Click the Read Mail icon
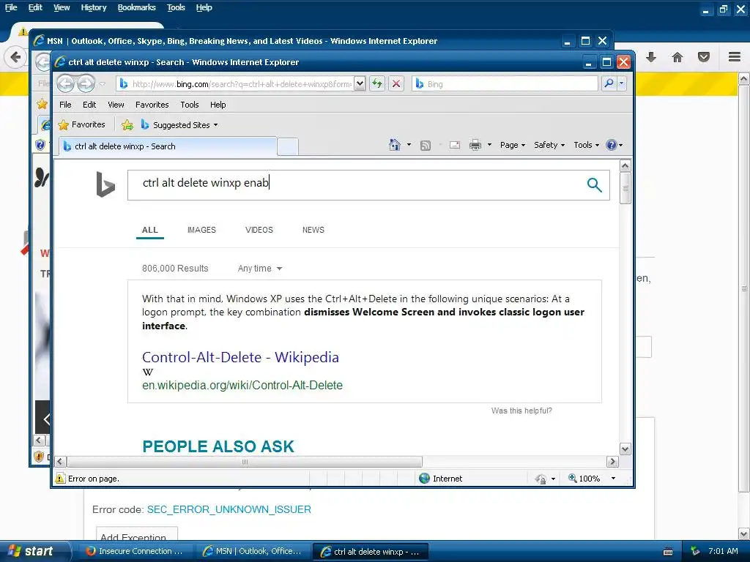This screenshot has width=750, height=562. [x=454, y=146]
